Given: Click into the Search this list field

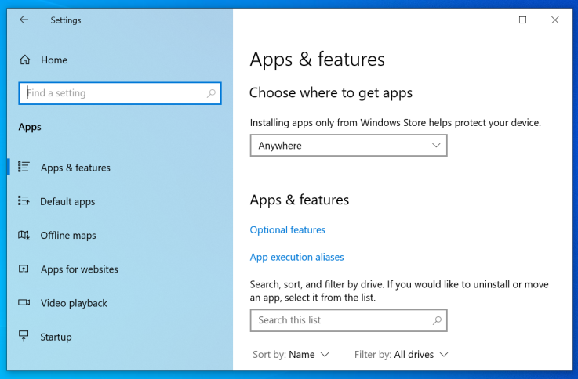Looking at the screenshot, I should point(348,320).
